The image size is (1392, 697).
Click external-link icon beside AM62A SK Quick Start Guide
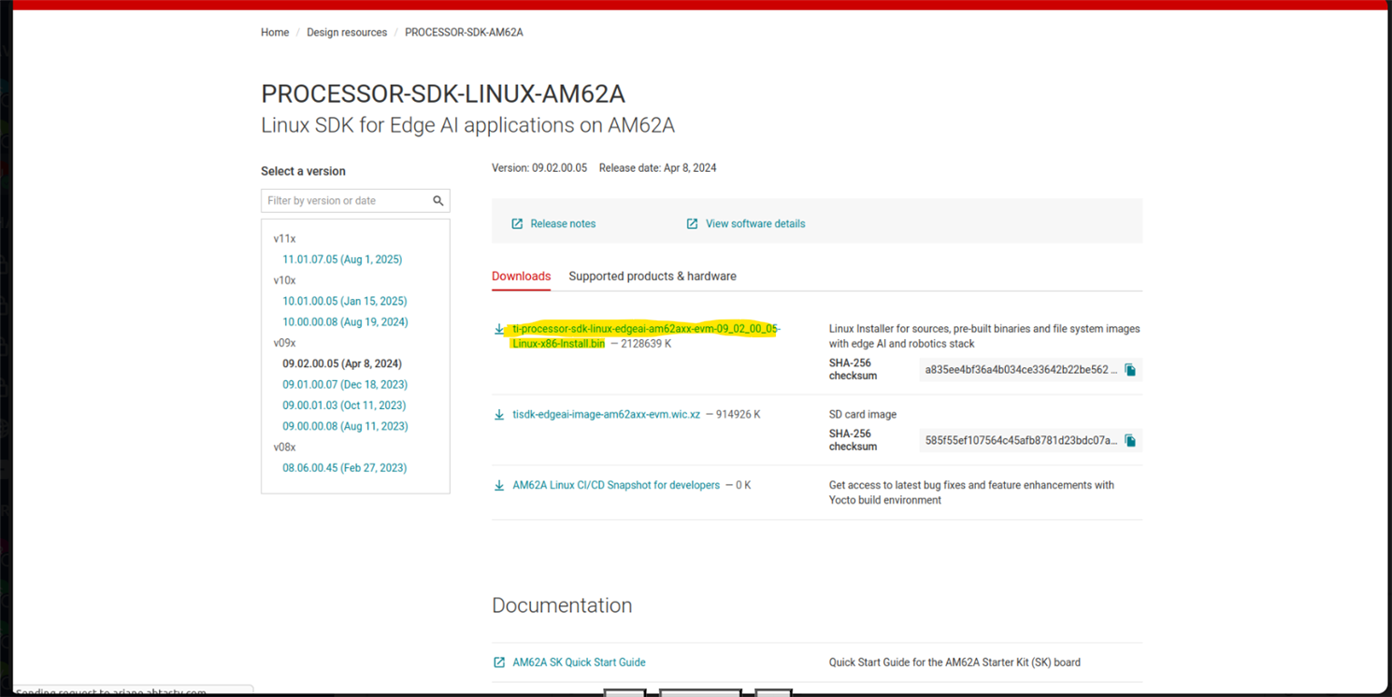pos(499,662)
